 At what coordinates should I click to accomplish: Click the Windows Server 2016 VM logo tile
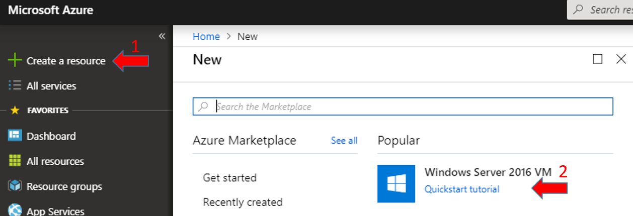397,184
